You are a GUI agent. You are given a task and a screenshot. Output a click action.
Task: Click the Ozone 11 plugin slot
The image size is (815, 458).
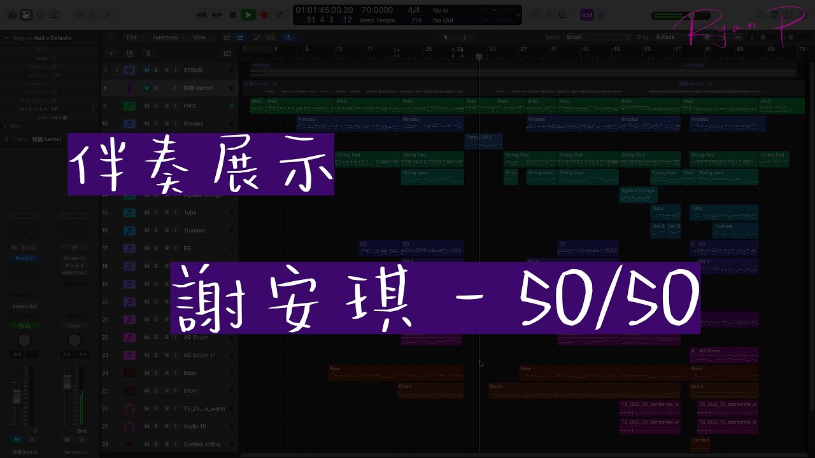74,258
